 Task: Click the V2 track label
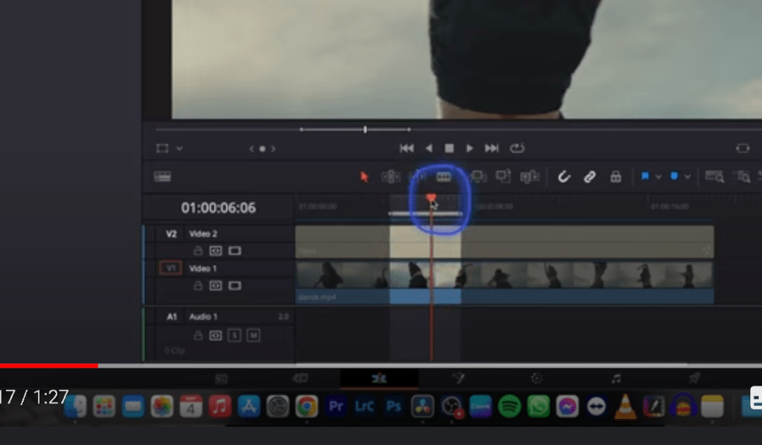point(171,234)
